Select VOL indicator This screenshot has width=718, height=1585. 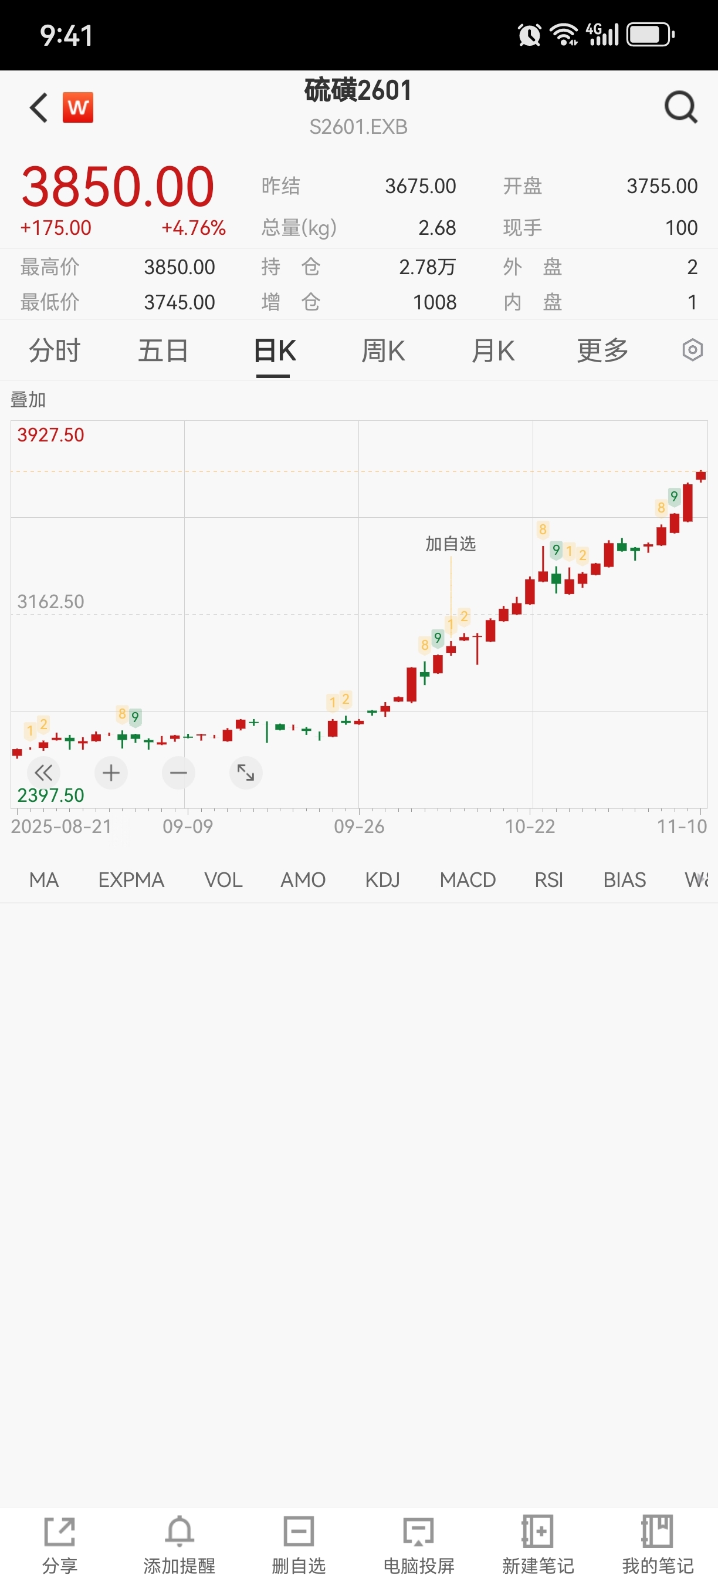pyautogui.click(x=223, y=880)
